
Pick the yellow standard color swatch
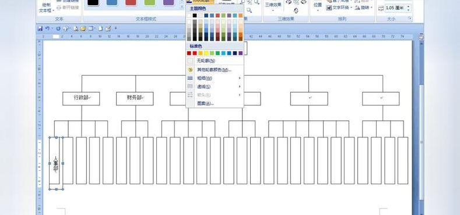click(206, 53)
